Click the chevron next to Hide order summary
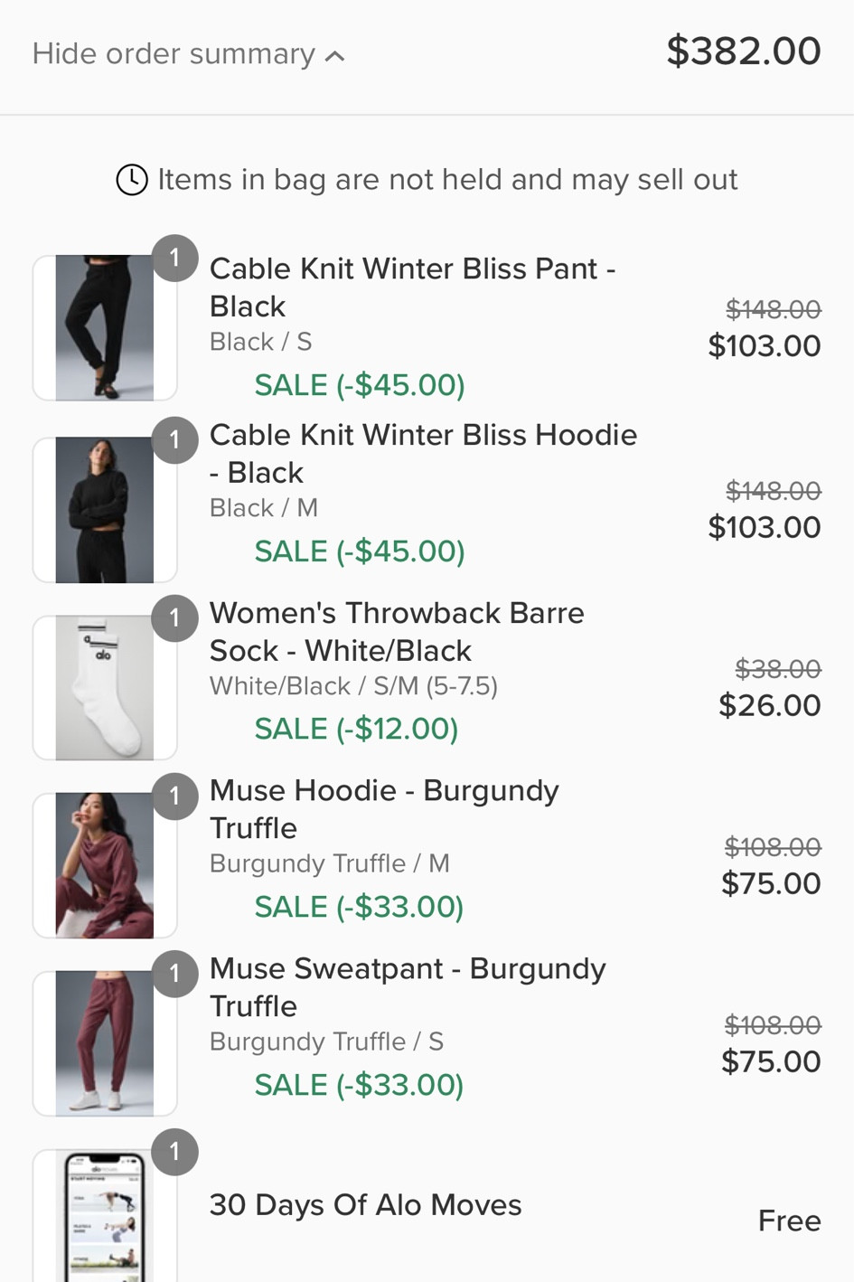The image size is (854, 1282). pyautogui.click(x=333, y=54)
